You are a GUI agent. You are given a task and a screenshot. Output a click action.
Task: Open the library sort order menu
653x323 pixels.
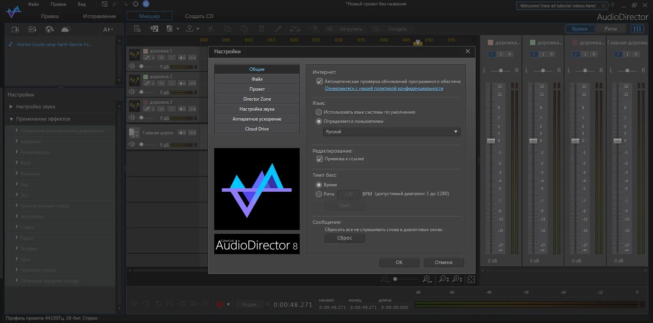(108, 29)
